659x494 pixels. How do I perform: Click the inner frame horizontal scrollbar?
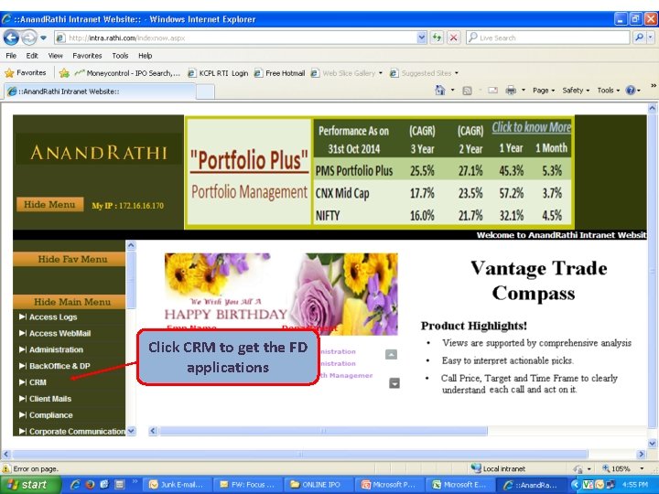click(322, 431)
